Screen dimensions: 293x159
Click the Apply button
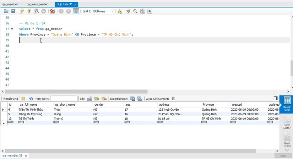[283, 156]
